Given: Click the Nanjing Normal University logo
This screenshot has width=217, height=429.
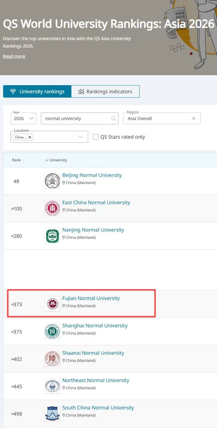Looking at the screenshot, I should pos(52,235).
